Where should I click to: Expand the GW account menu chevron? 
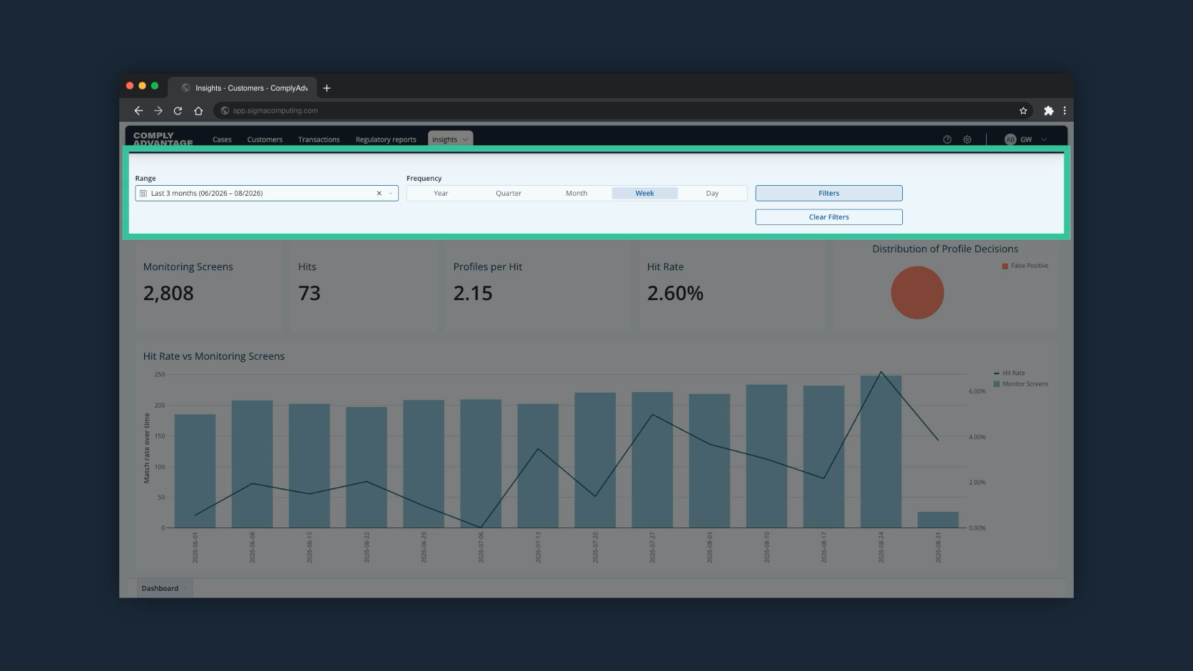tap(1044, 140)
